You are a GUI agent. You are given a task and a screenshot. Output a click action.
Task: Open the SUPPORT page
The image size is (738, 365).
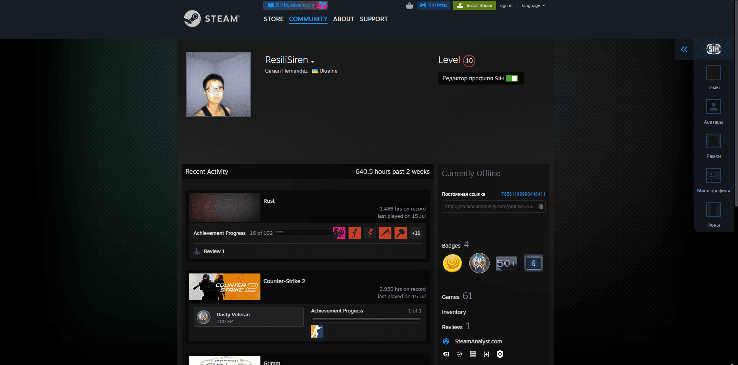[x=374, y=19]
